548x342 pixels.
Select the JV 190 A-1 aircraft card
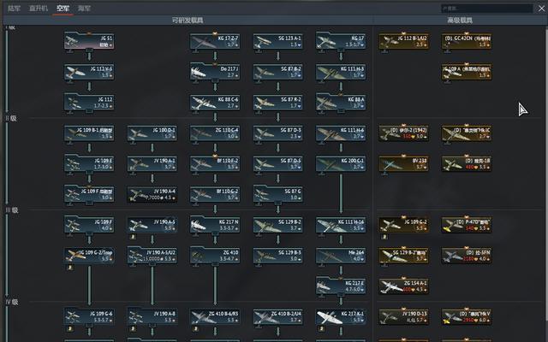pyautogui.click(x=152, y=163)
